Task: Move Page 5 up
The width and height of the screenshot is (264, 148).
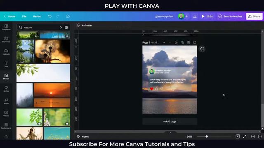Action: click(164, 42)
